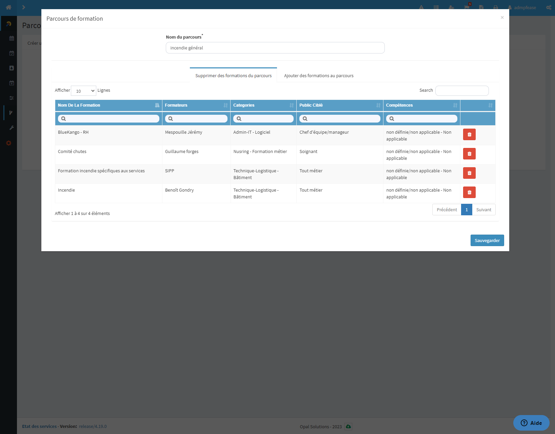Close the Parcours de formation dialog
The height and width of the screenshot is (434, 555).
[x=502, y=18]
